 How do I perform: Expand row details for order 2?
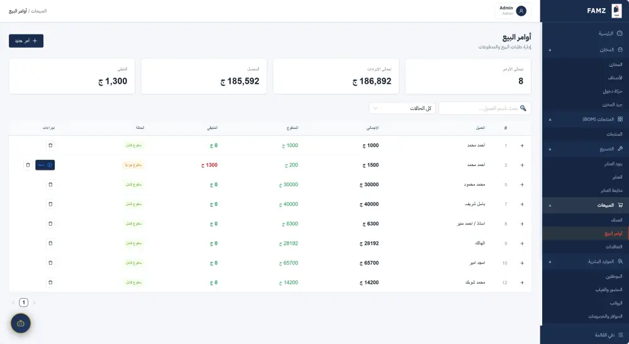(522, 165)
